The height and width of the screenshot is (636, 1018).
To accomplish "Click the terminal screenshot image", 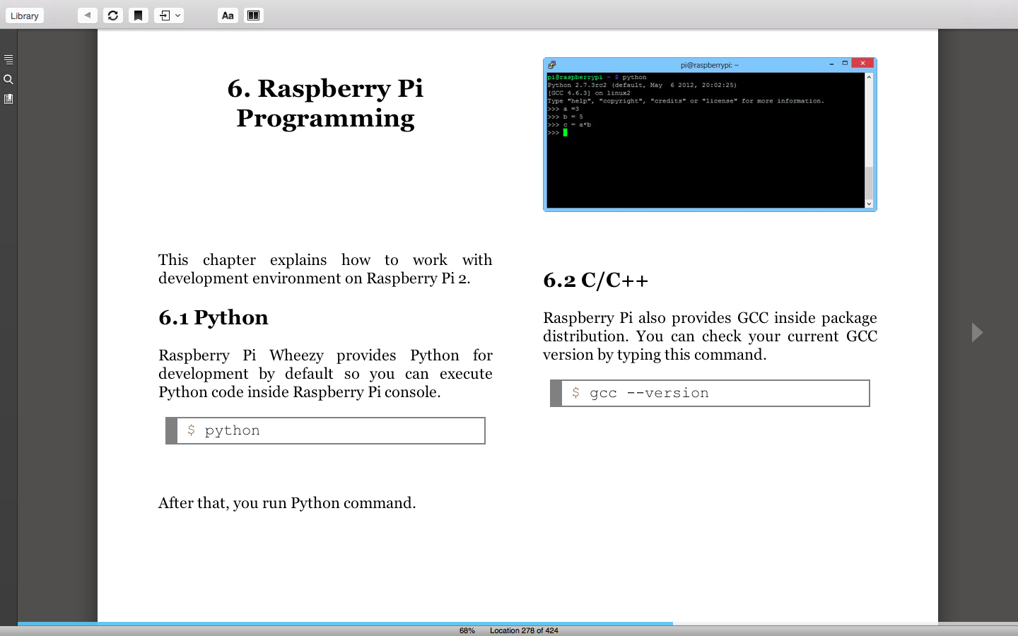I will (710, 134).
